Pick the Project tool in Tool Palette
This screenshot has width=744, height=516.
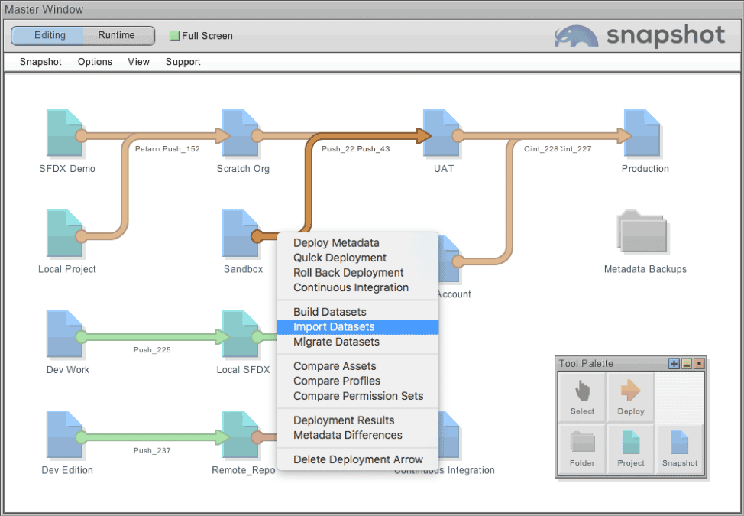click(x=631, y=449)
